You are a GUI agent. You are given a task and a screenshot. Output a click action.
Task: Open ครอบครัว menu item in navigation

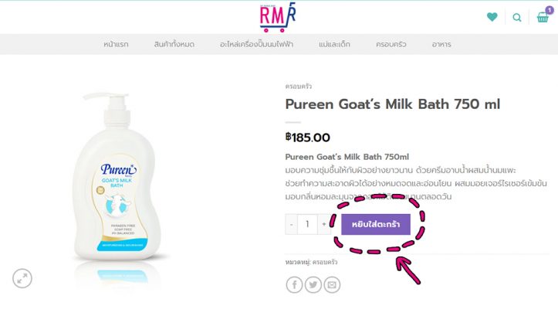coord(391,44)
